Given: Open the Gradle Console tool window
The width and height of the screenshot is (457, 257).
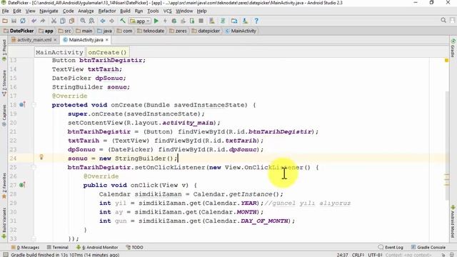Looking at the screenshot, I should (428, 247).
